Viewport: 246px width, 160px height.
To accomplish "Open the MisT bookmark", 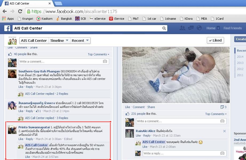I will click(133, 19).
